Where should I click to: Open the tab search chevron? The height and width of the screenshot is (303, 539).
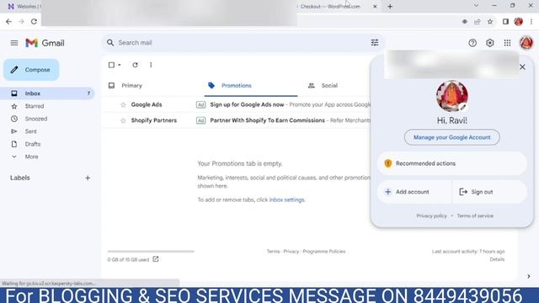coord(476,6)
